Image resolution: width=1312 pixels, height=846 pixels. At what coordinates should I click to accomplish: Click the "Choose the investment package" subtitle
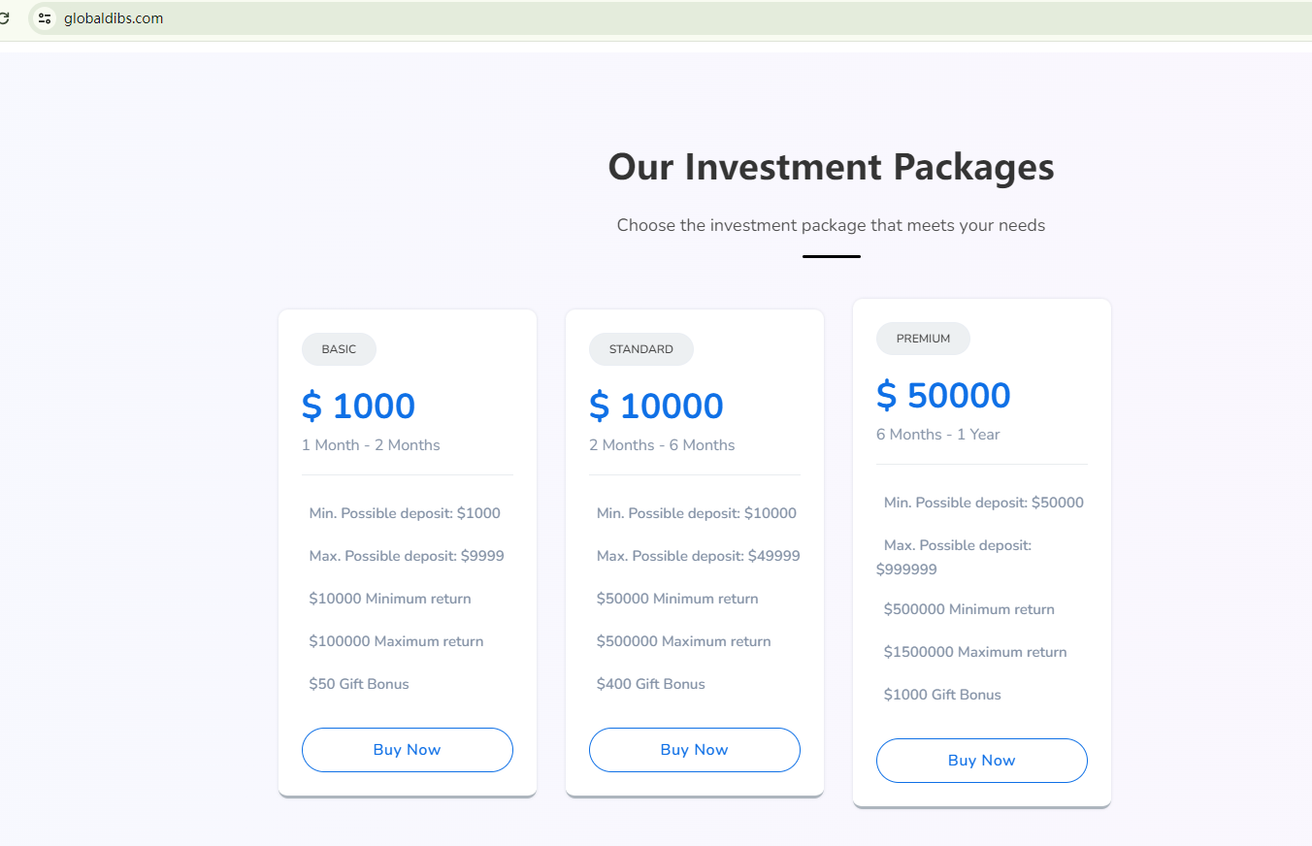[x=831, y=225]
